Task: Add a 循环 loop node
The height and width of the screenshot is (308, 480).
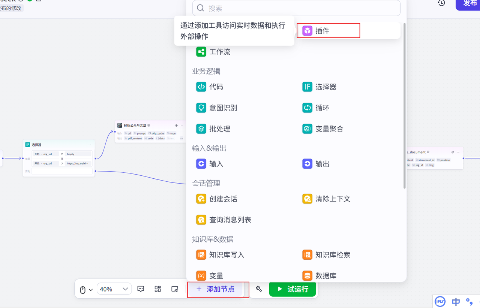Action: 316,108
